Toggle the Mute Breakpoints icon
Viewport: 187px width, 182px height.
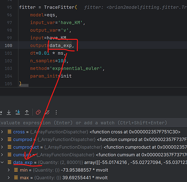coord(47,112)
